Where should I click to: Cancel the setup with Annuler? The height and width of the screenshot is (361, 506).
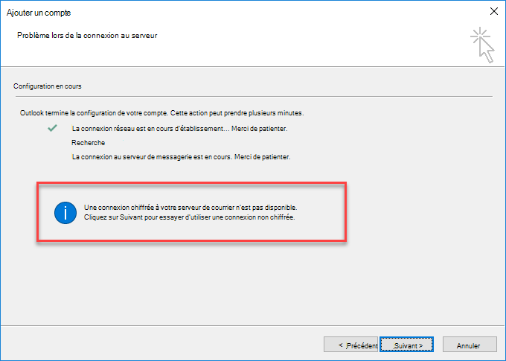pyautogui.click(x=470, y=345)
